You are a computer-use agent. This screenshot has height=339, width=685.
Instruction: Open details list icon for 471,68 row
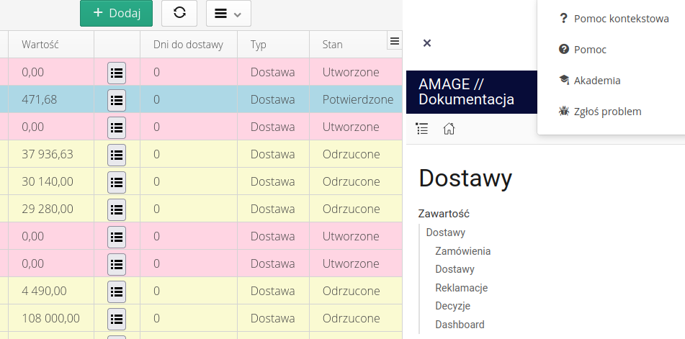point(117,99)
